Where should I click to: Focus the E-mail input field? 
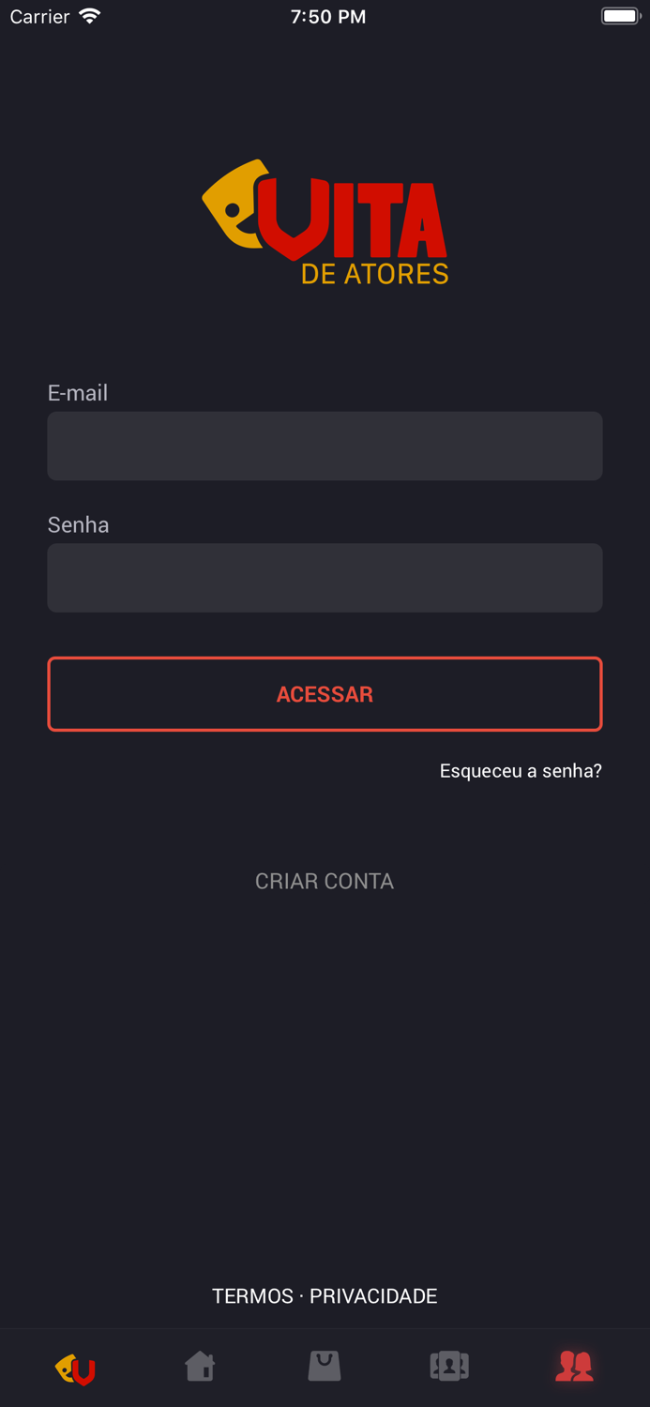(x=325, y=446)
